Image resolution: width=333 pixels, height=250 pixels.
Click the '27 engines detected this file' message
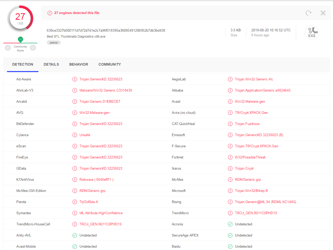(x=77, y=13)
